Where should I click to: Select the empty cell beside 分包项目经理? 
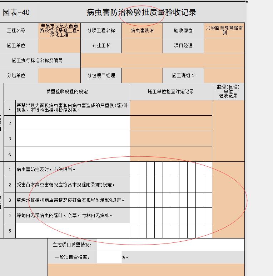coord(142,75)
